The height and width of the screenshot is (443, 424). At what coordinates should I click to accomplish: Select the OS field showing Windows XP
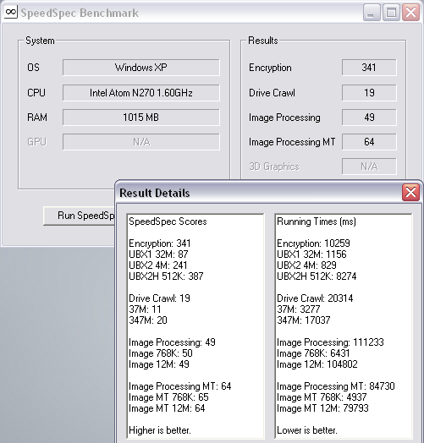140,68
